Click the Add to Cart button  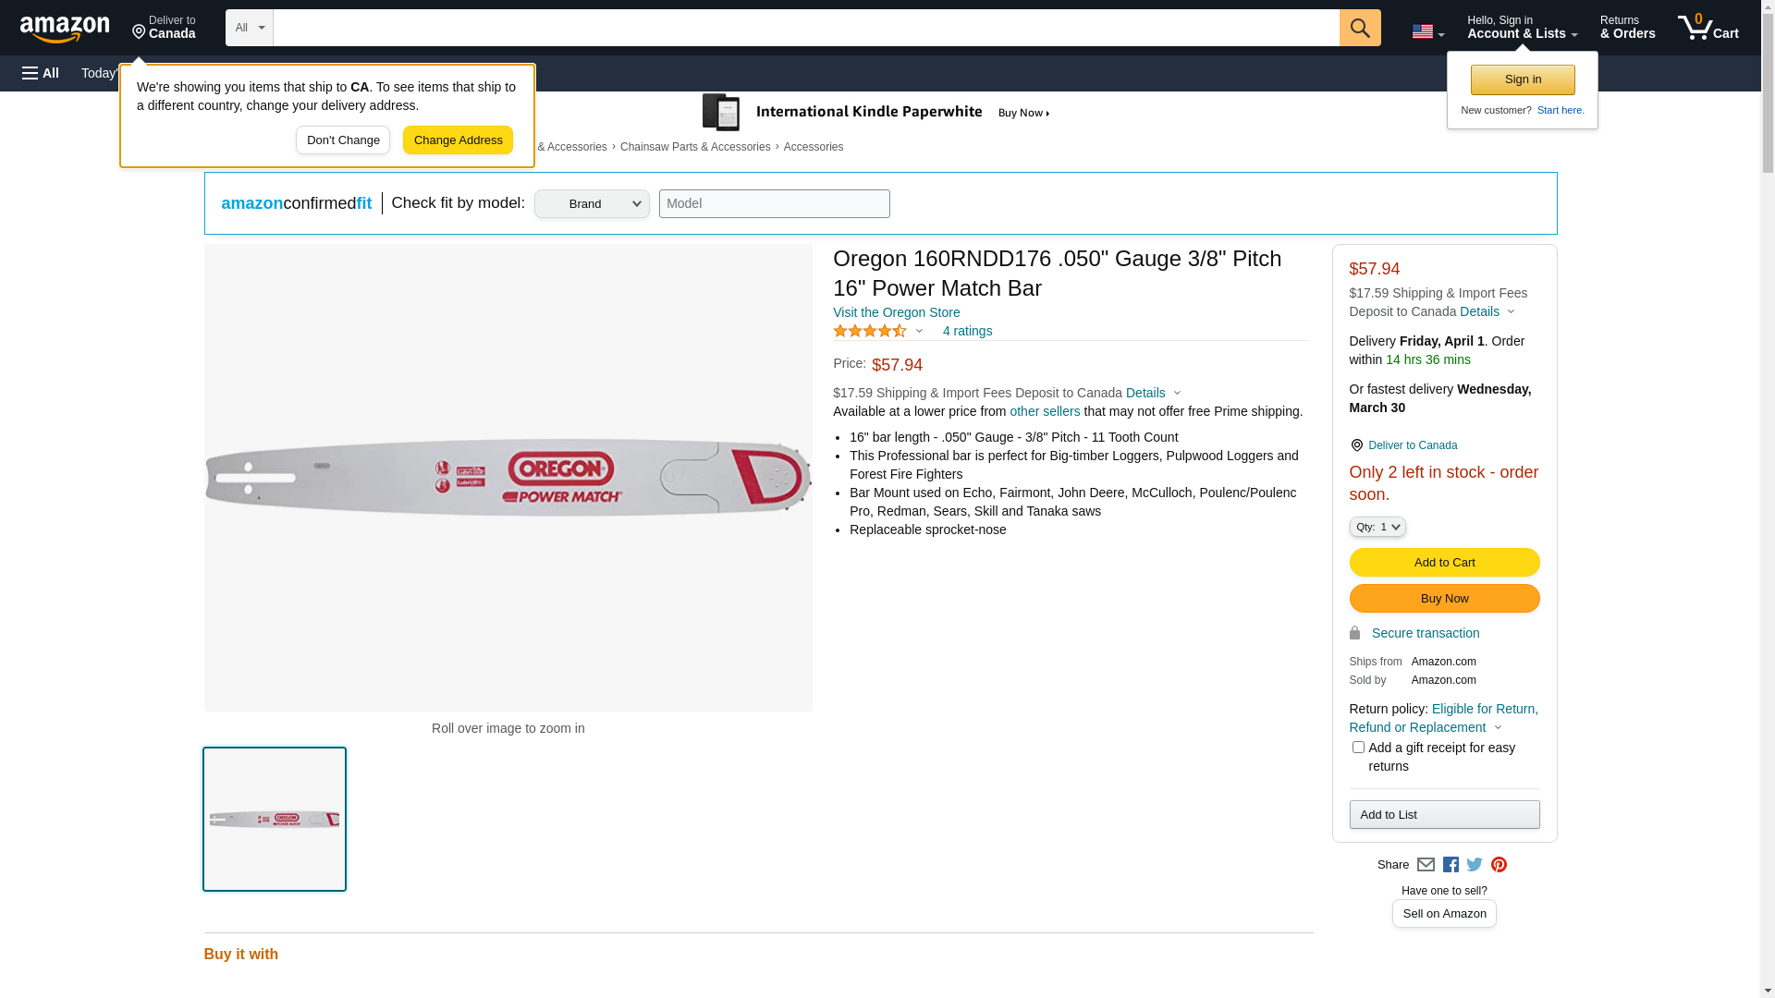(1444, 563)
